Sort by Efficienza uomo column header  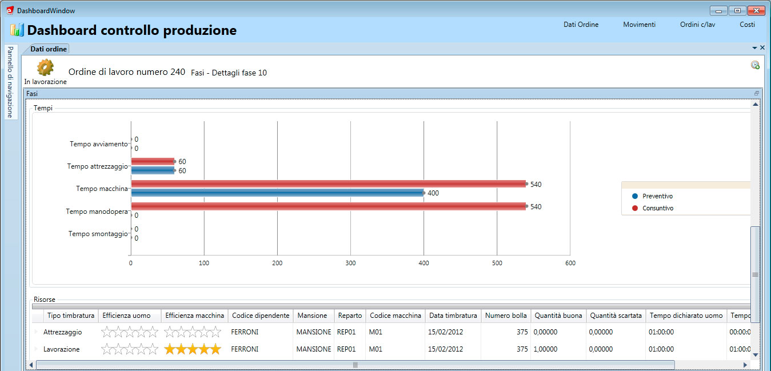(129, 316)
